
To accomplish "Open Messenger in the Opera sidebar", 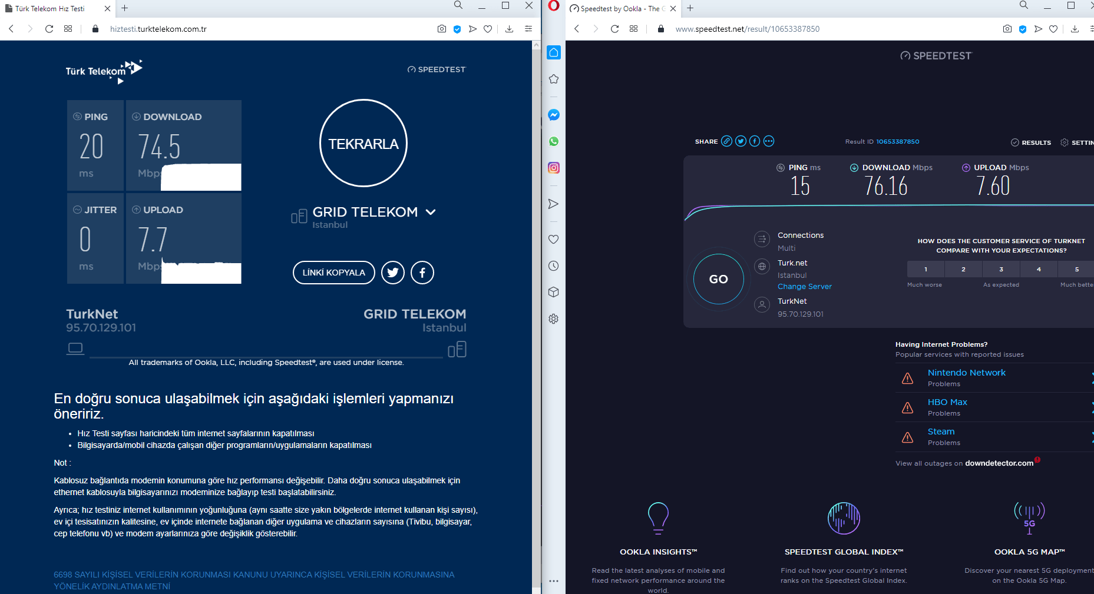I will point(554,115).
